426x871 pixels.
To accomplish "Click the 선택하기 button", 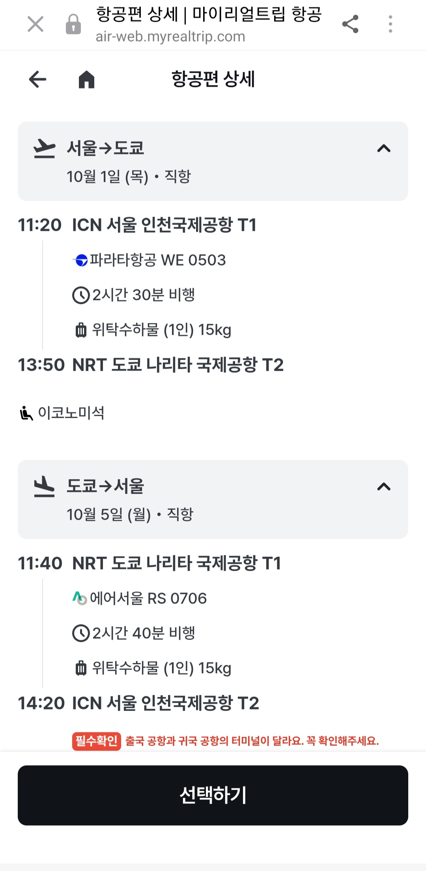I will click(213, 795).
